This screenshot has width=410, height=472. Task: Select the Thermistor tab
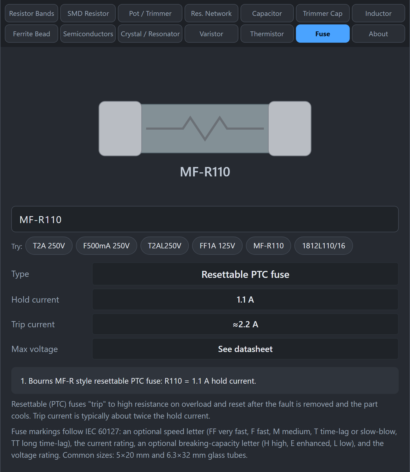click(267, 34)
